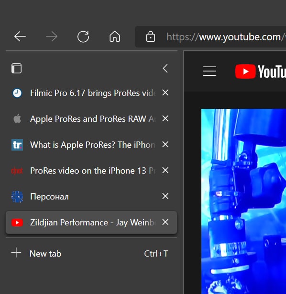Click the YouTube URL address bar
This screenshot has height=294, width=286.
tap(210, 37)
